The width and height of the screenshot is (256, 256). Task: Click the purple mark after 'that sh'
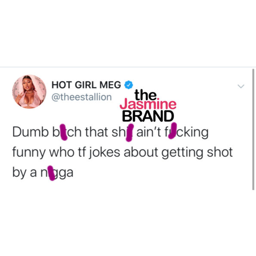point(130,133)
